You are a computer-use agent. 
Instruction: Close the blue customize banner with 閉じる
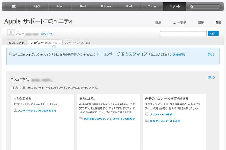point(211,55)
